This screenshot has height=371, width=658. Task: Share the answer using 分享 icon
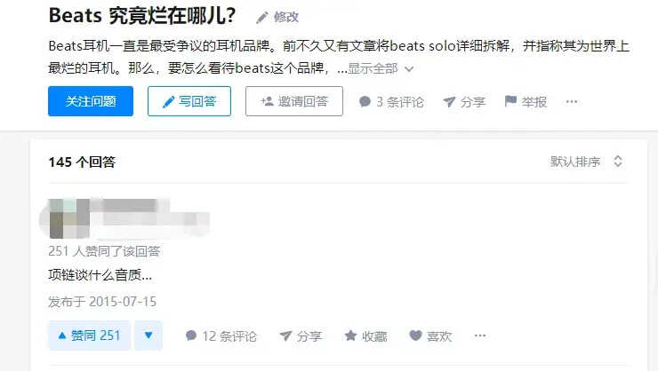click(x=285, y=335)
